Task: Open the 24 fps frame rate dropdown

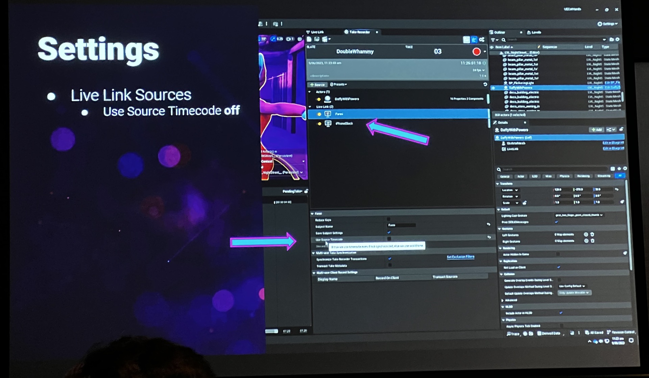Action: (x=478, y=70)
